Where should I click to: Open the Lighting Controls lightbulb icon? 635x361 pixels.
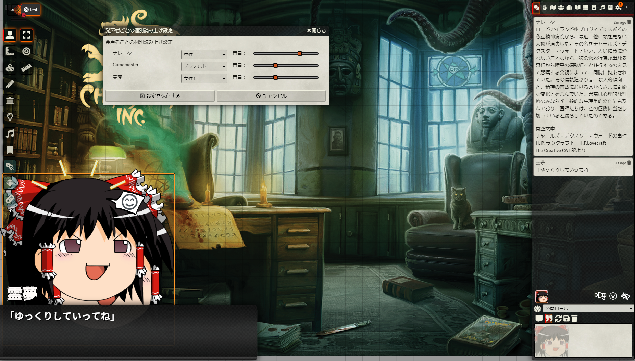10,117
